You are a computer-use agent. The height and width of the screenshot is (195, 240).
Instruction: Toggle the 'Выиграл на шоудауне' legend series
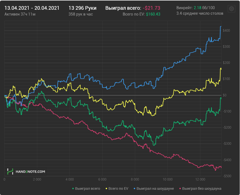[x=154, y=189]
